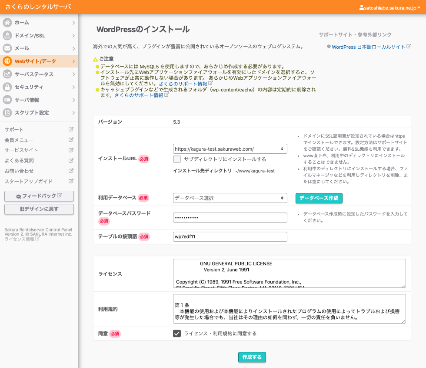Expand the Webサイト/データ menu
This screenshot has height=368, width=426.
[x=39, y=61]
